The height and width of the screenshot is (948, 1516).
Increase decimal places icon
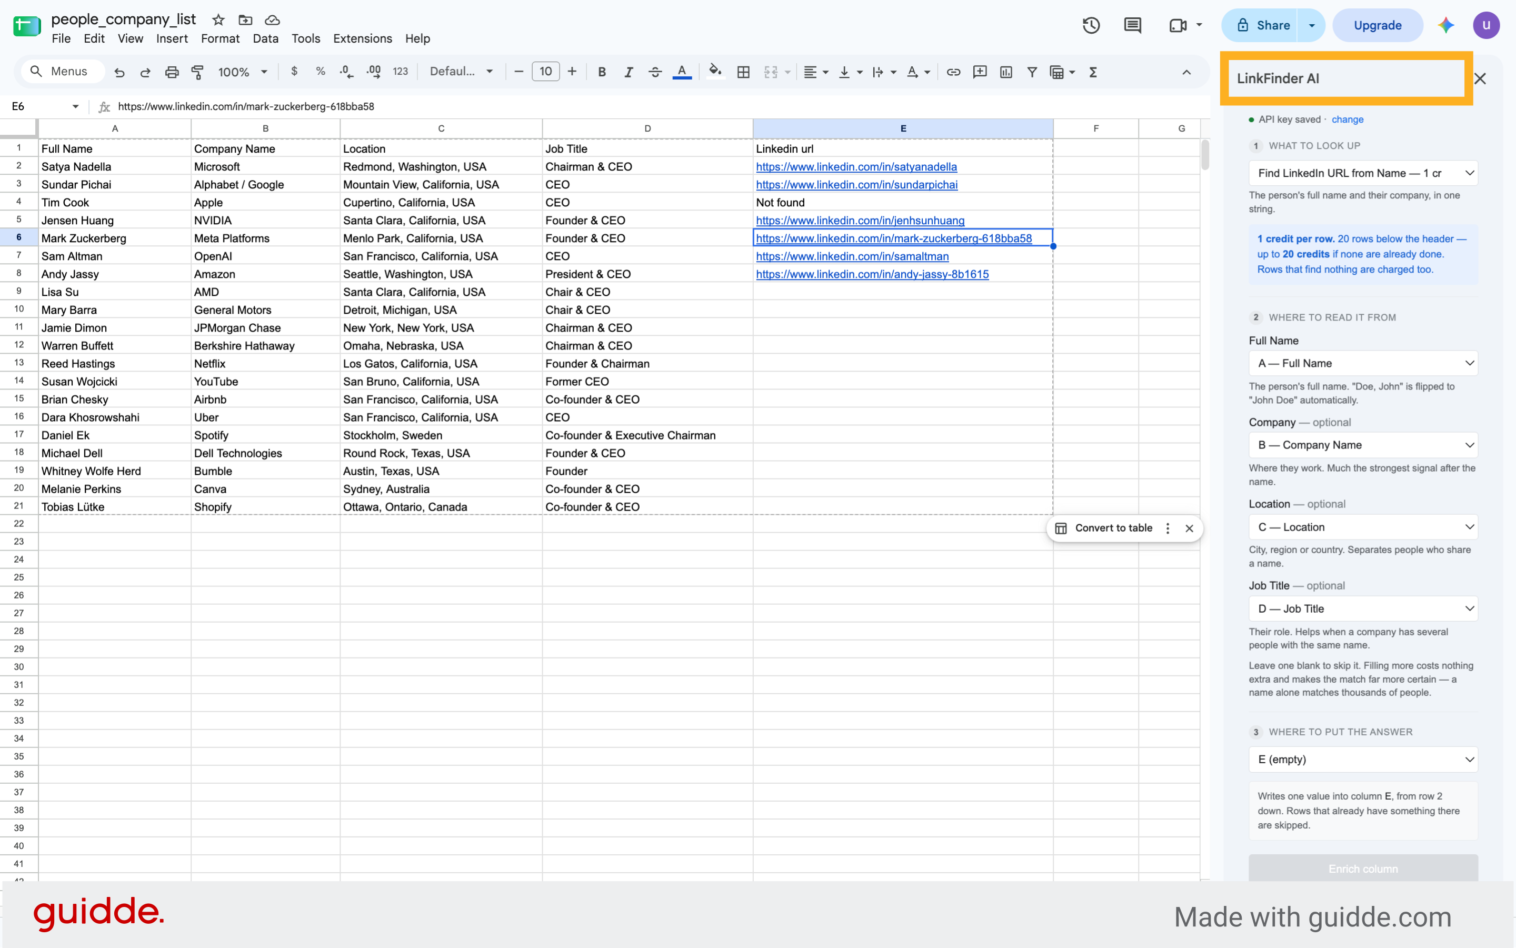tap(374, 72)
